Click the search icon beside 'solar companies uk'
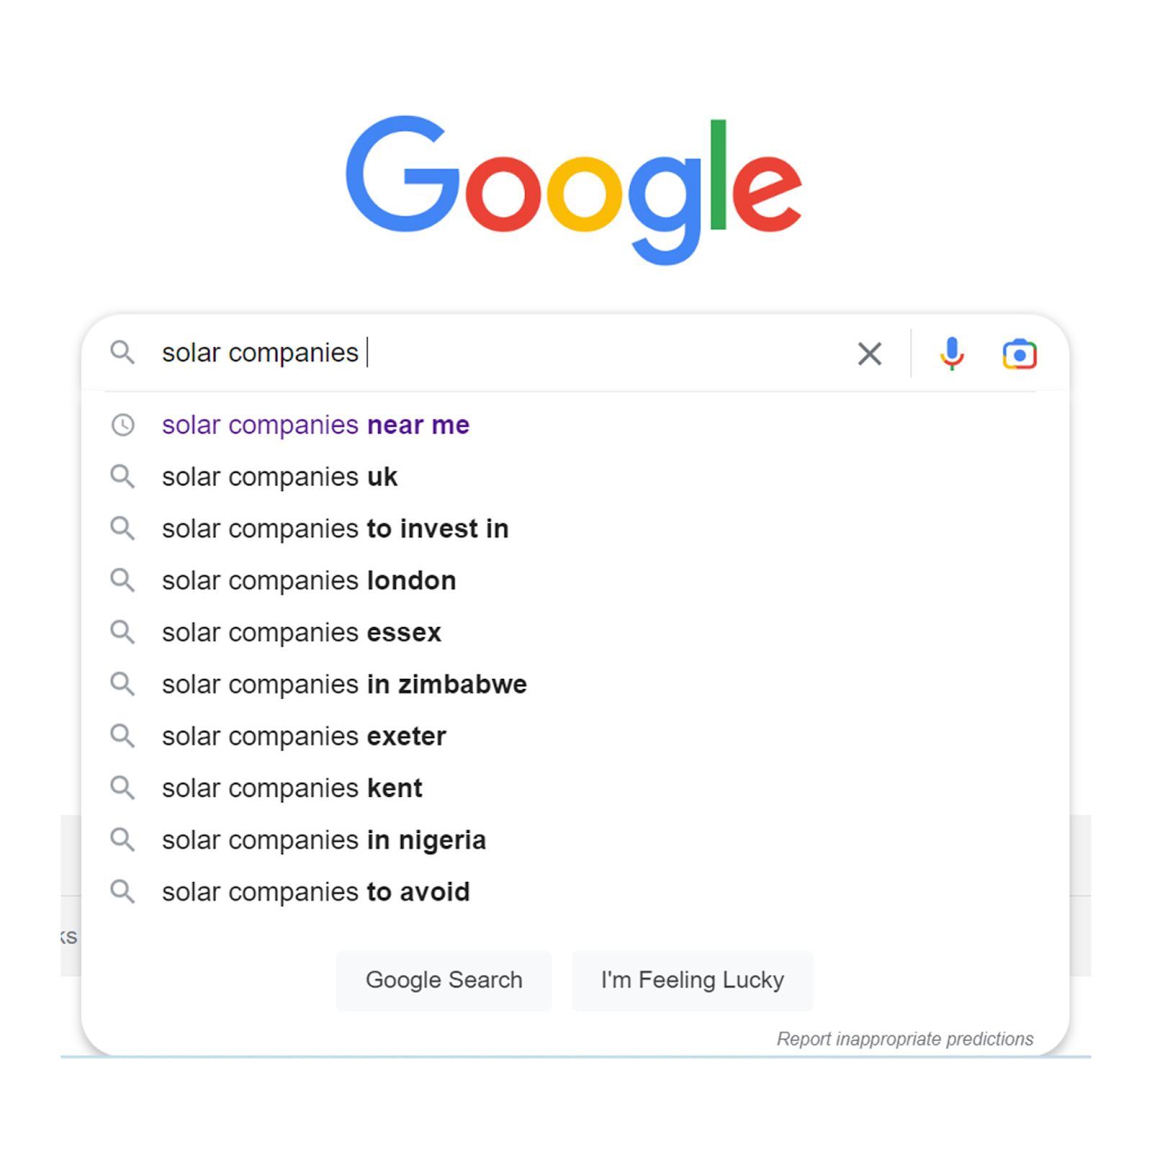 (123, 477)
